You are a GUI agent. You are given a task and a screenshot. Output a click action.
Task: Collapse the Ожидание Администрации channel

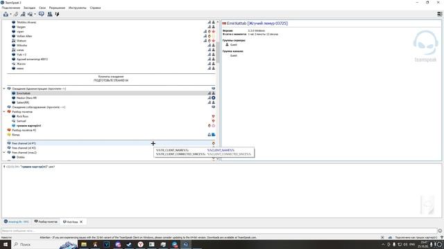pos(4,89)
